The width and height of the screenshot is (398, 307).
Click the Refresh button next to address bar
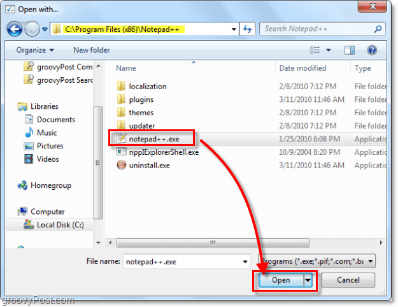coord(248,29)
